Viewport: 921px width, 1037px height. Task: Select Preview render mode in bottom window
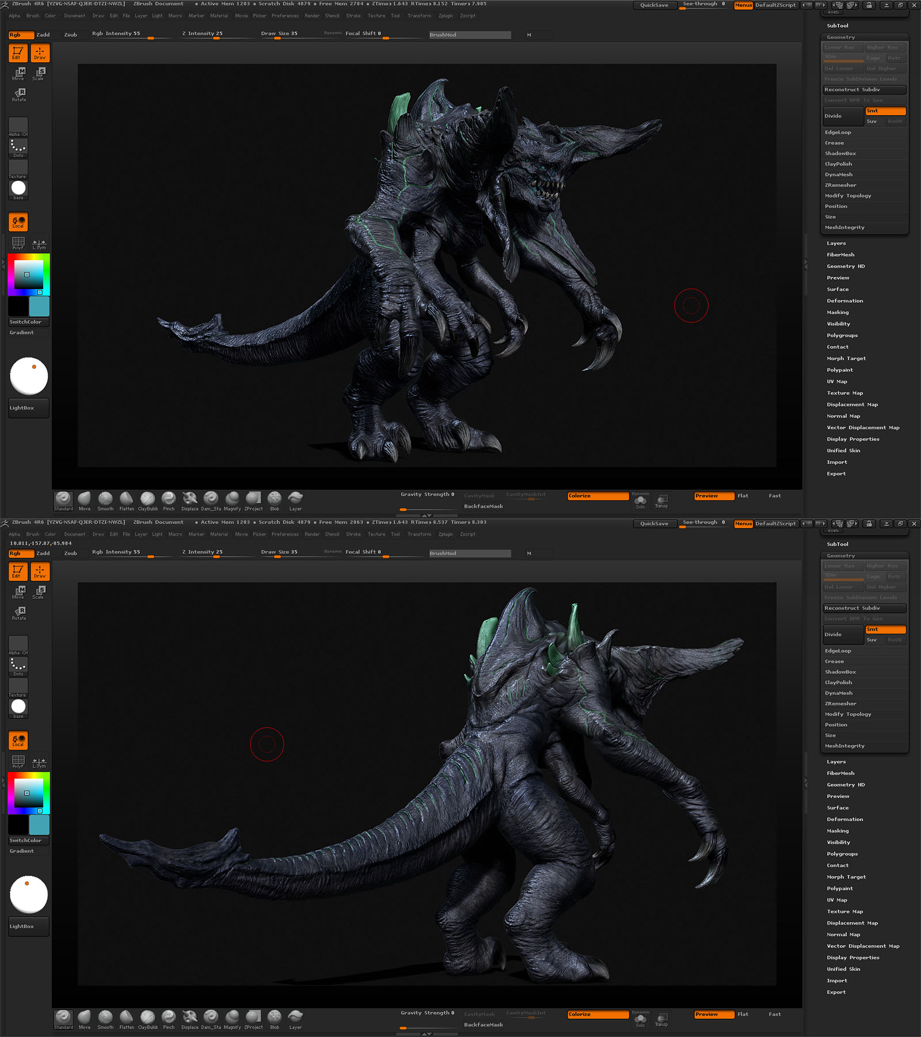(x=714, y=1015)
